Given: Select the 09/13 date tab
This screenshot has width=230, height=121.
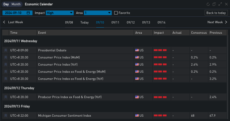Looking at the screenshot, I should pos(146,23).
